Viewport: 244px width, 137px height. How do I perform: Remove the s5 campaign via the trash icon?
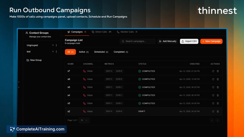coord(218,87)
